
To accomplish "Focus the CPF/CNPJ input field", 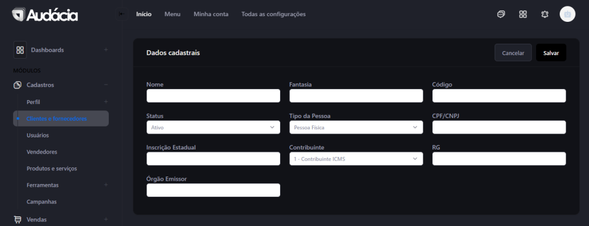I will point(499,127).
